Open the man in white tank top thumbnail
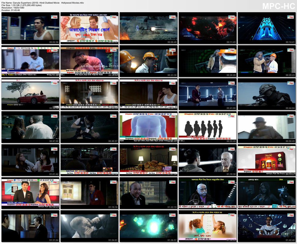The height and width of the screenshot is (244, 297). point(149,94)
